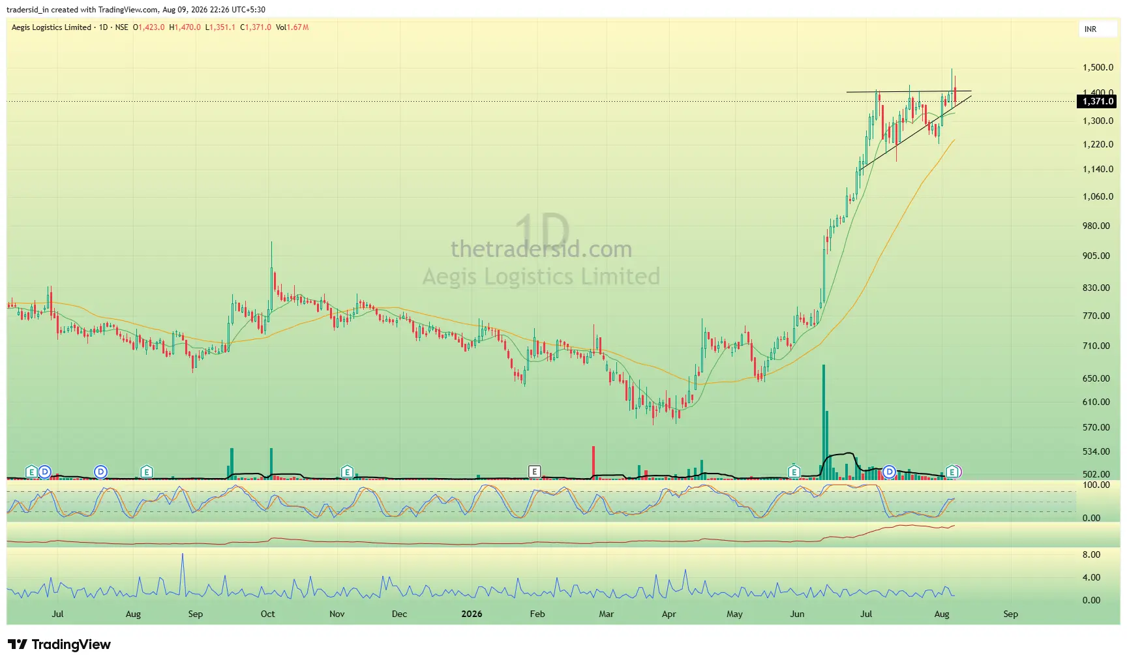Click the open value 'O1,423.0' in legend

149,27
